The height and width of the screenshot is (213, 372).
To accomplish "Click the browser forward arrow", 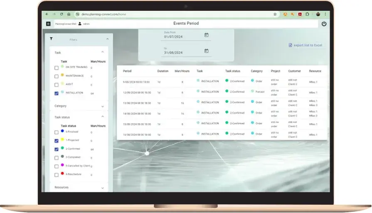I will pyautogui.click(x=54, y=14).
